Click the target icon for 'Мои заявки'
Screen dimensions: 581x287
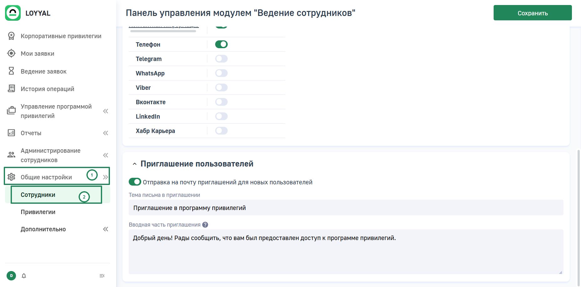click(11, 54)
